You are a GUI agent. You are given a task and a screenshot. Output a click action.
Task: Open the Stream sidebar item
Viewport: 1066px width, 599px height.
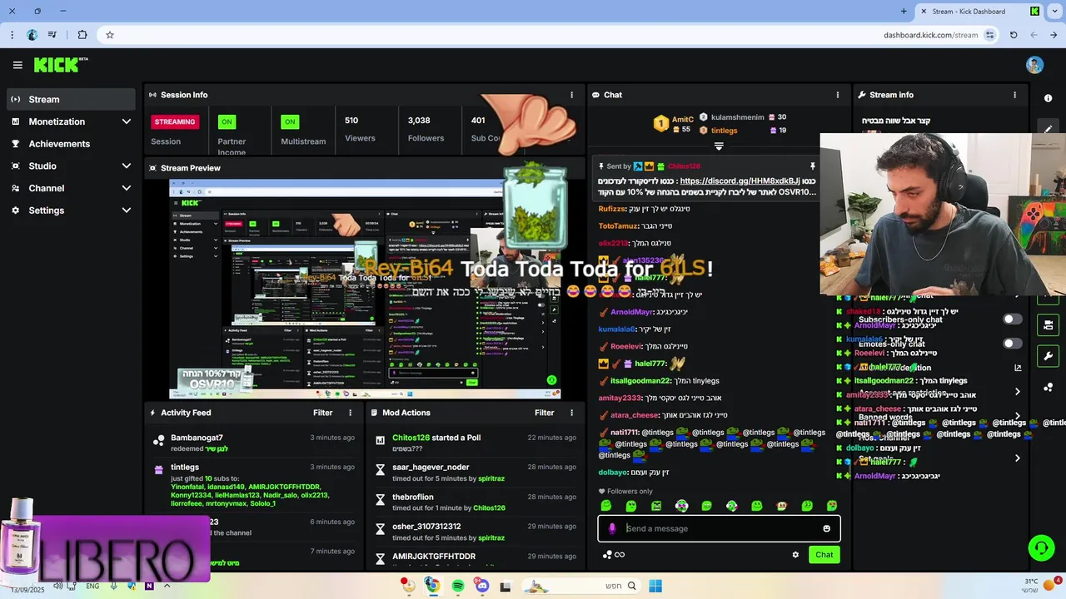click(x=71, y=99)
